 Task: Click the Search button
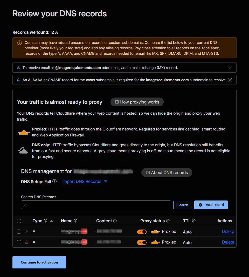[183, 205]
